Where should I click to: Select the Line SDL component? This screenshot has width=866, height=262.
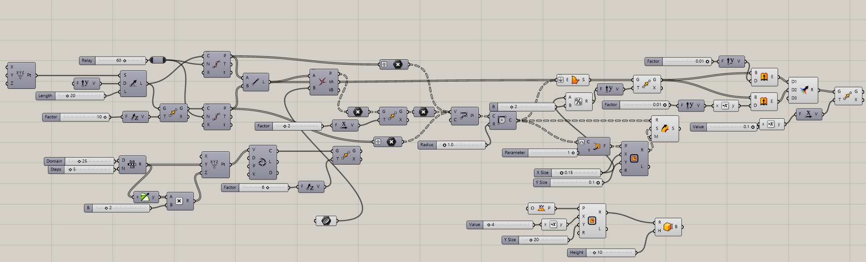click(133, 83)
